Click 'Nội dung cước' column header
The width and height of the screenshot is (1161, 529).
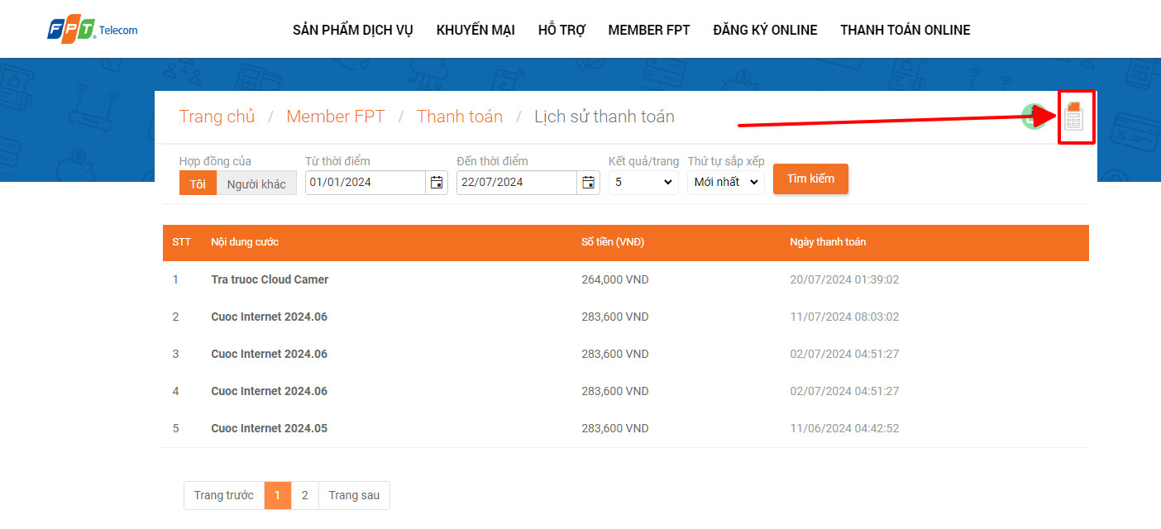coord(245,242)
